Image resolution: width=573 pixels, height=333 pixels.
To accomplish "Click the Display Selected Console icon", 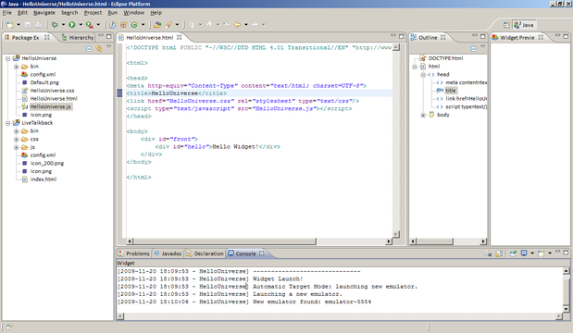I will [x=524, y=253].
